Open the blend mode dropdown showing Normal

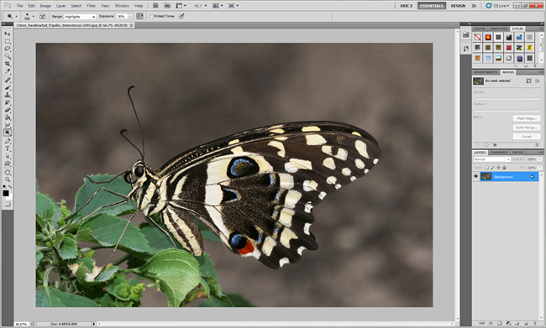(491, 159)
